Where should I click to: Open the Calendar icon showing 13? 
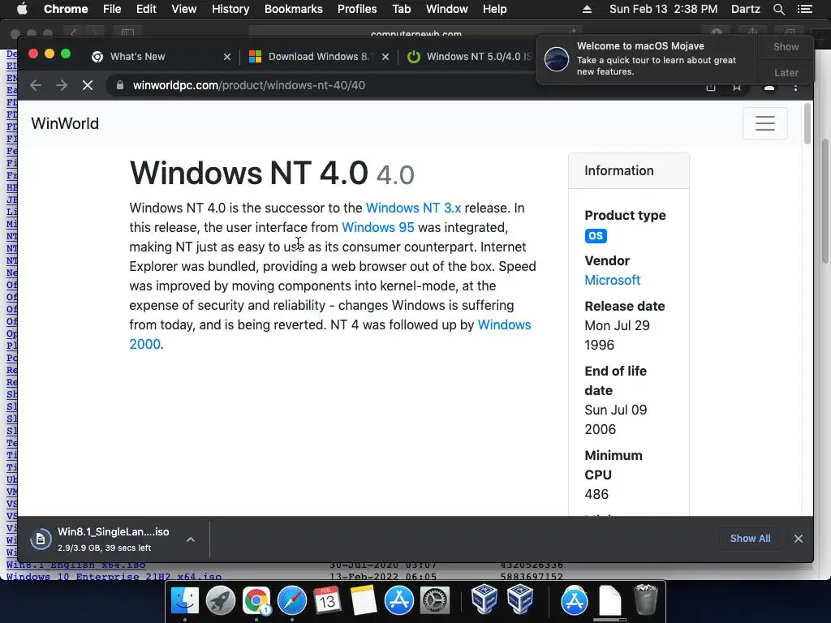click(x=328, y=600)
